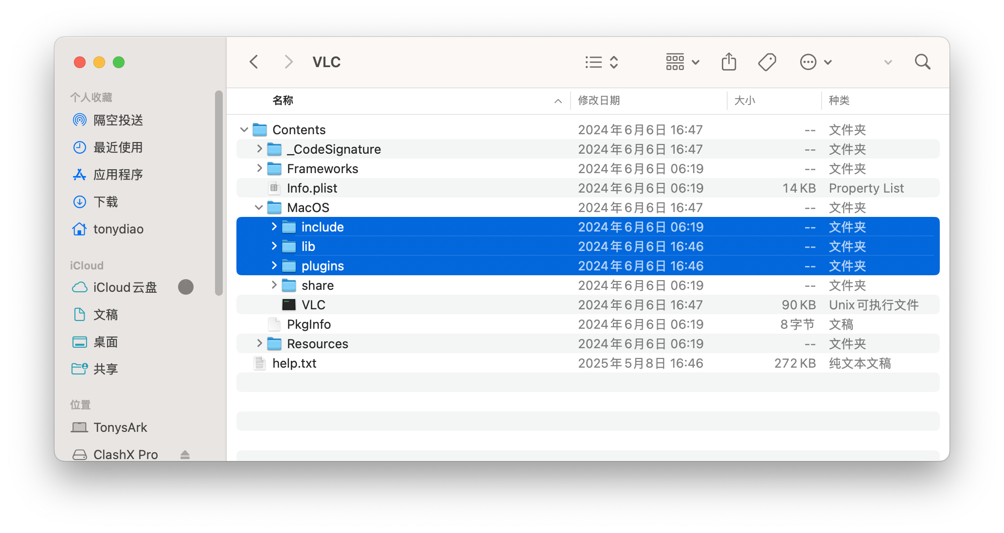Click the iCloud 云盘 storage progress indicator
Screen dimensions: 1004x533
click(186, 287)
